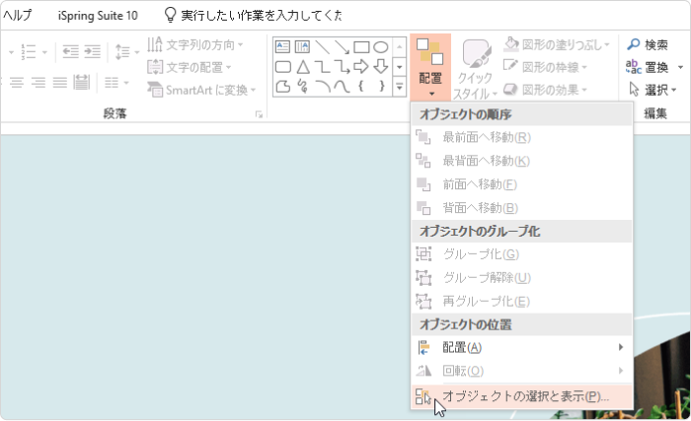Click the 実行したい作業 search box
The width and height of the screenshot is (691, 421).
[254, 15]
